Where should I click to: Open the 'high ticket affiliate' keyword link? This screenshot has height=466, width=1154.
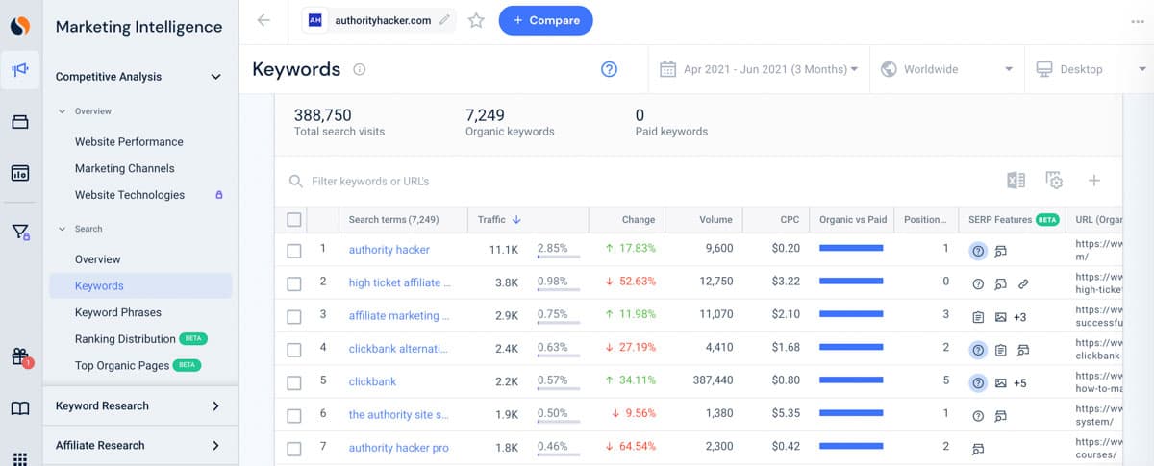click(399, 282)
